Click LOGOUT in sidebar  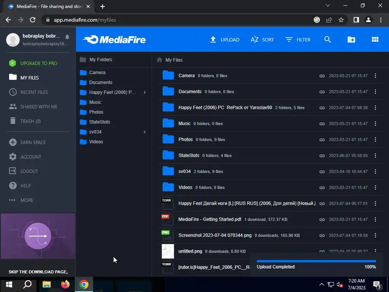[x=24, y=171]
